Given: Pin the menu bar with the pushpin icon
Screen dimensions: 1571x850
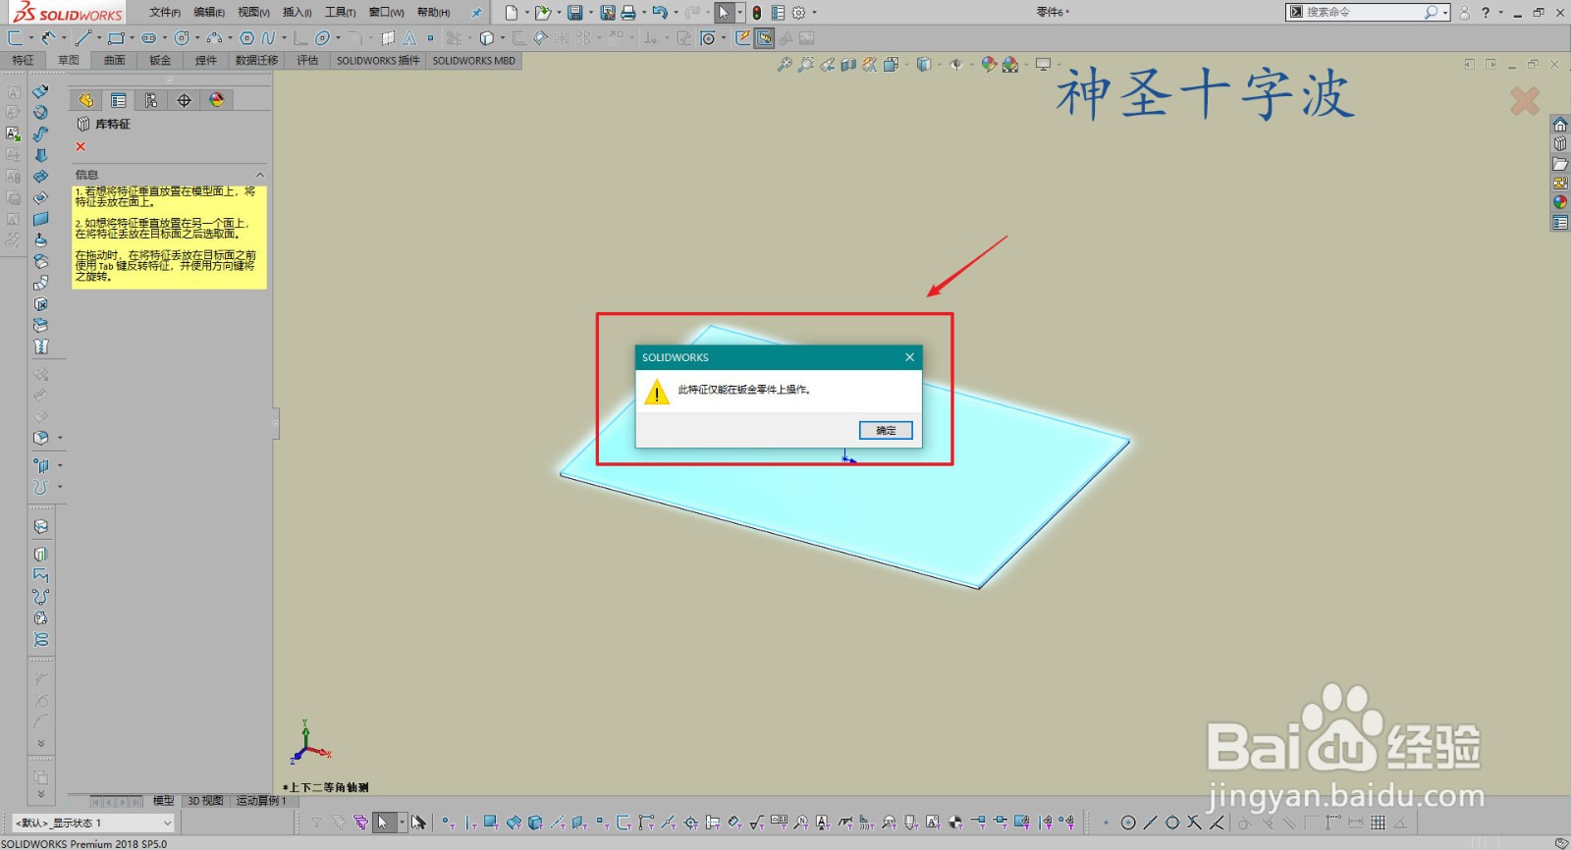Looking at the screenshot, I should tap(477, 13).
